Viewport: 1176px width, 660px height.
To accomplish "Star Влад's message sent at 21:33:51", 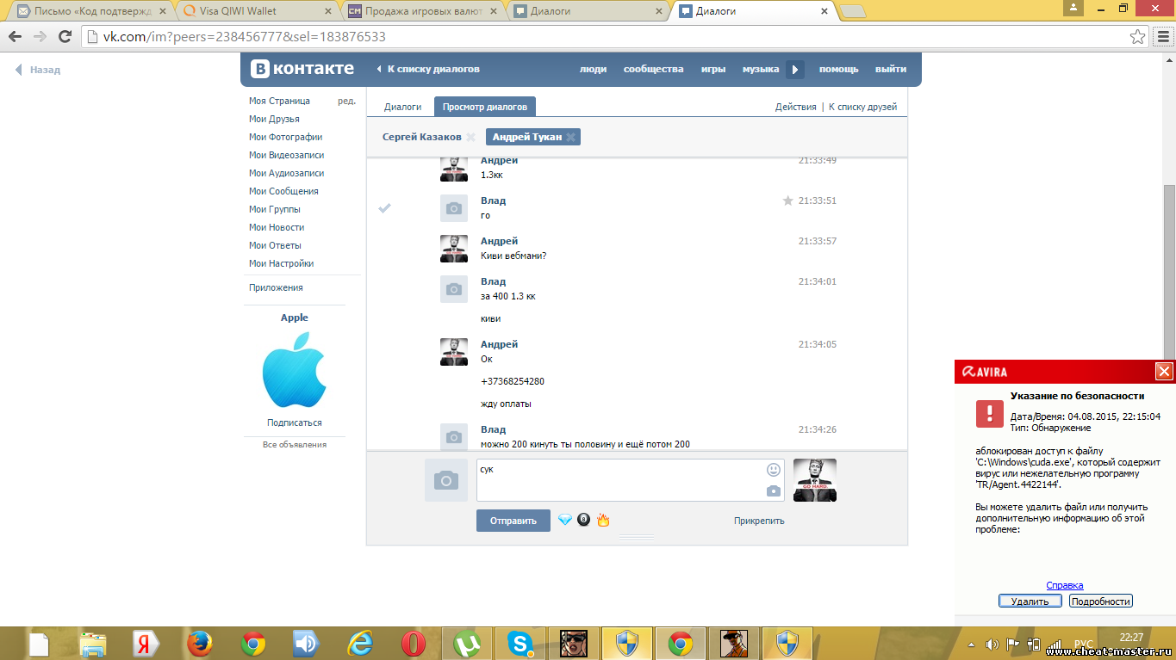I will click(787, 200).
